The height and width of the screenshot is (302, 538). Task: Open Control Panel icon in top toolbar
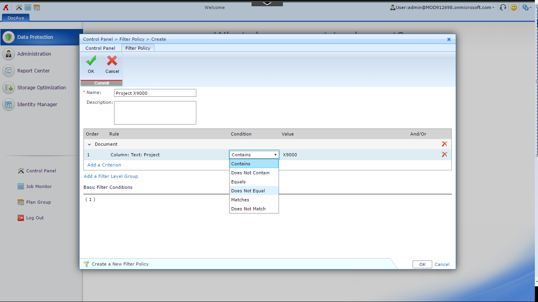(x=19, y=7)
